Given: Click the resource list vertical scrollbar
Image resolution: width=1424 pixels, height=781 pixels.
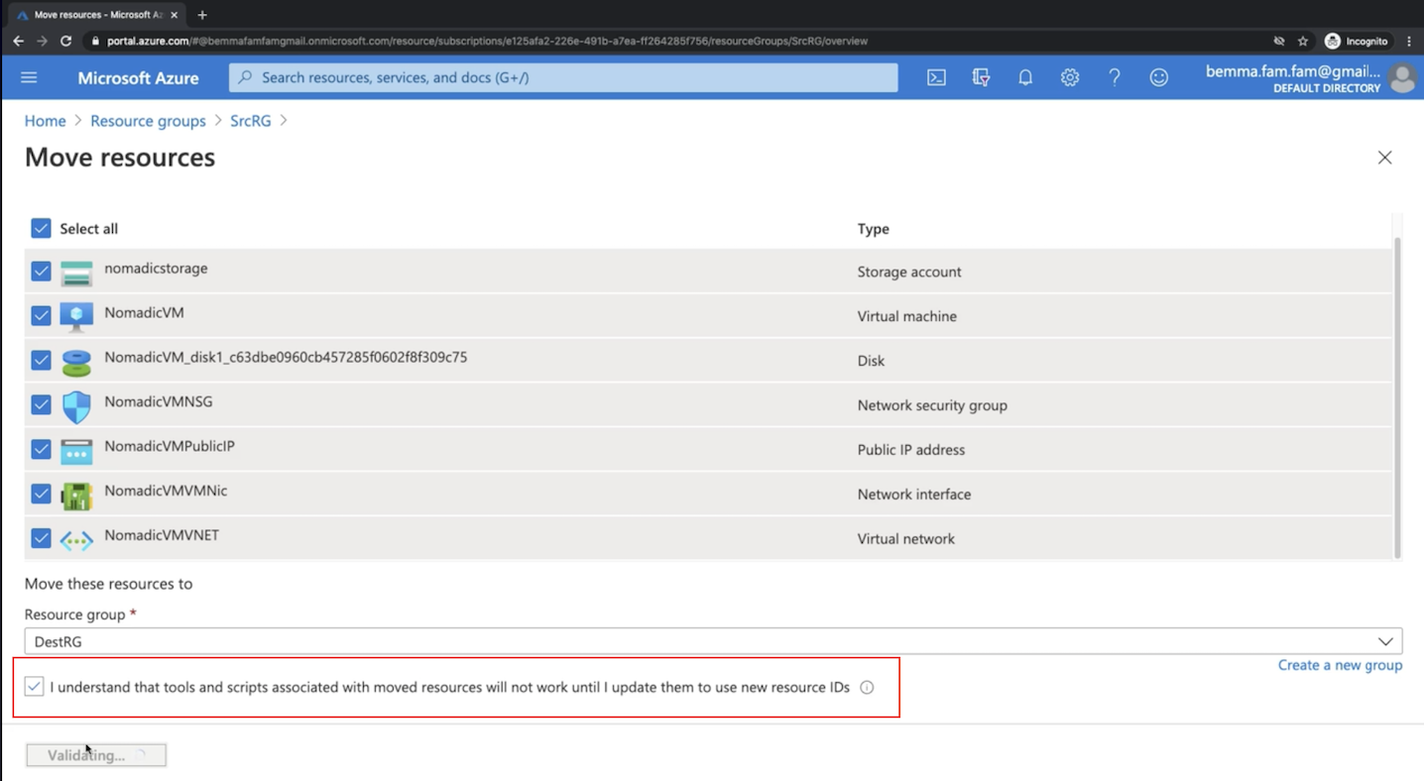Looking at the screenshot, I should [x=1397, y=396].
